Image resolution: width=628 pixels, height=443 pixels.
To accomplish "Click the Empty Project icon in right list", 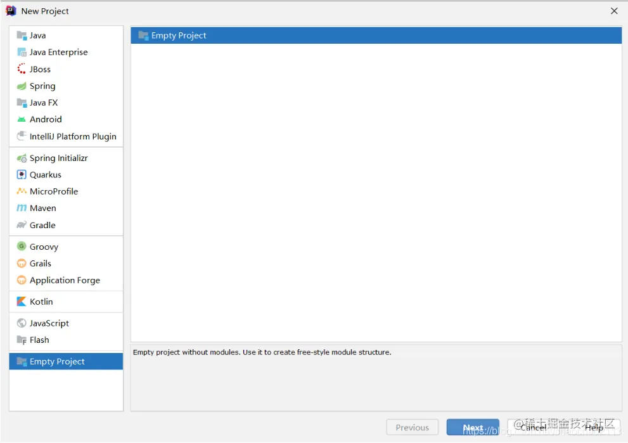I will tap(143, 35).
